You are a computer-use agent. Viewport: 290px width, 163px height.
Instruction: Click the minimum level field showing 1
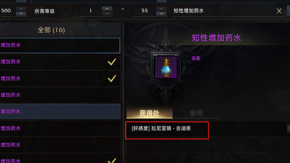pyautogui.click(x=90, y=11)
